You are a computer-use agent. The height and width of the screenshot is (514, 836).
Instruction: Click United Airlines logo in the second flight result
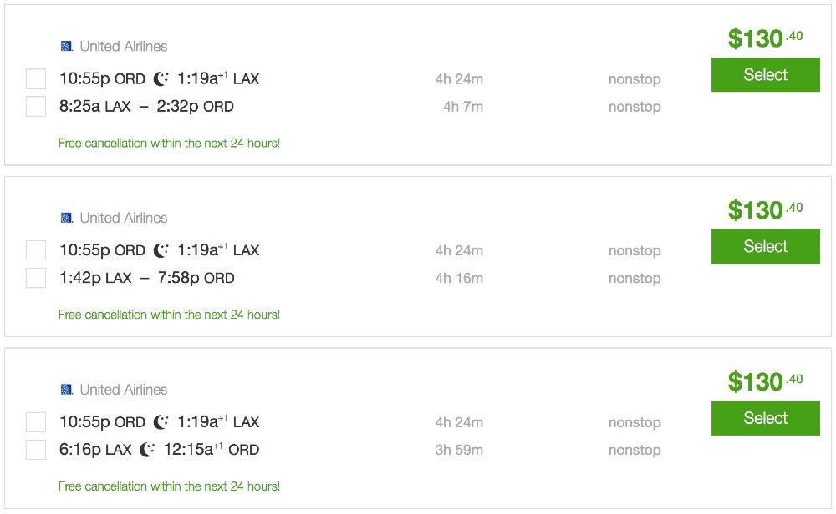click(67, 218)
